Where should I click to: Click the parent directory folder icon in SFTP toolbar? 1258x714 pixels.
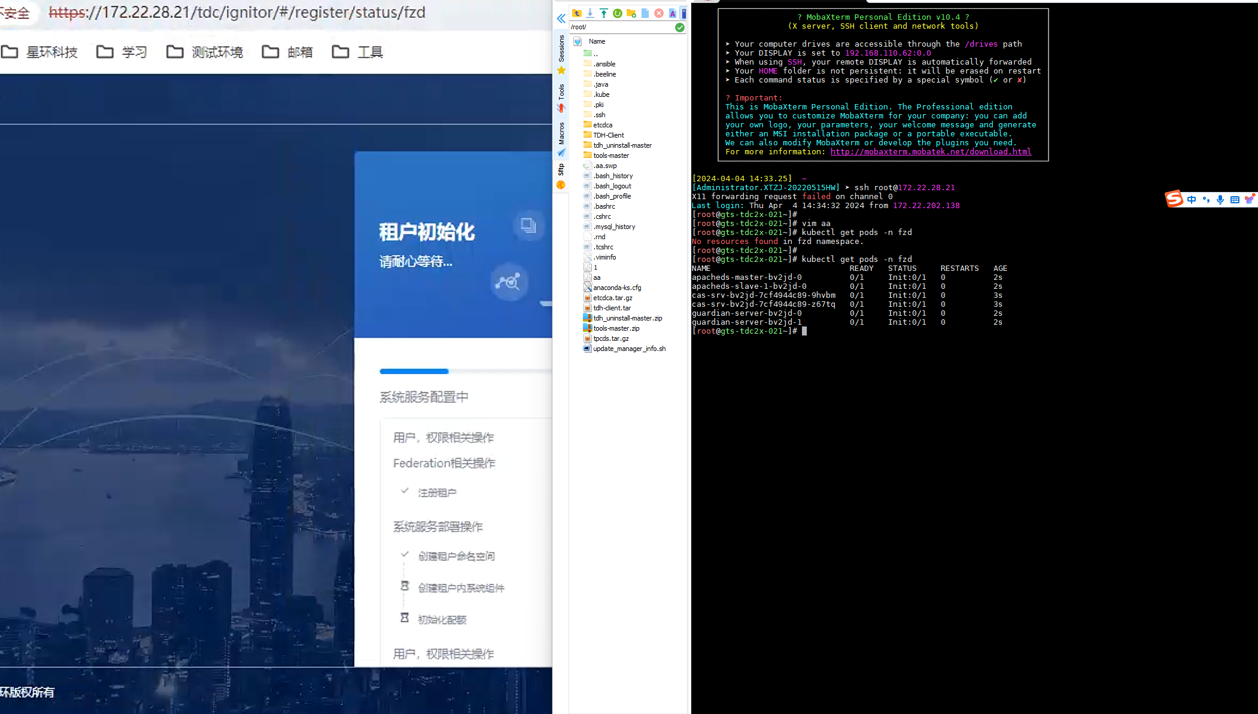pyautogui.click(x=577, y=13)
